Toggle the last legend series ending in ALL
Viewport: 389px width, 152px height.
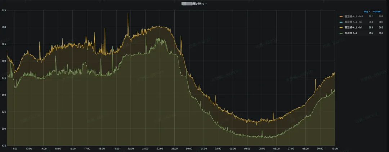[x=351, y=33]
